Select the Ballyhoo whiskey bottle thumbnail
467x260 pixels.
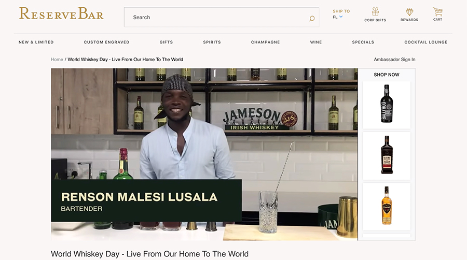(387, 105)
